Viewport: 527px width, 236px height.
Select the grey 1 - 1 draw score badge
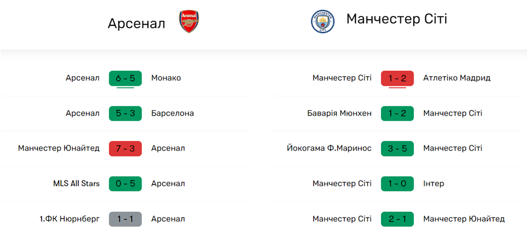click(x=125, y=219)
